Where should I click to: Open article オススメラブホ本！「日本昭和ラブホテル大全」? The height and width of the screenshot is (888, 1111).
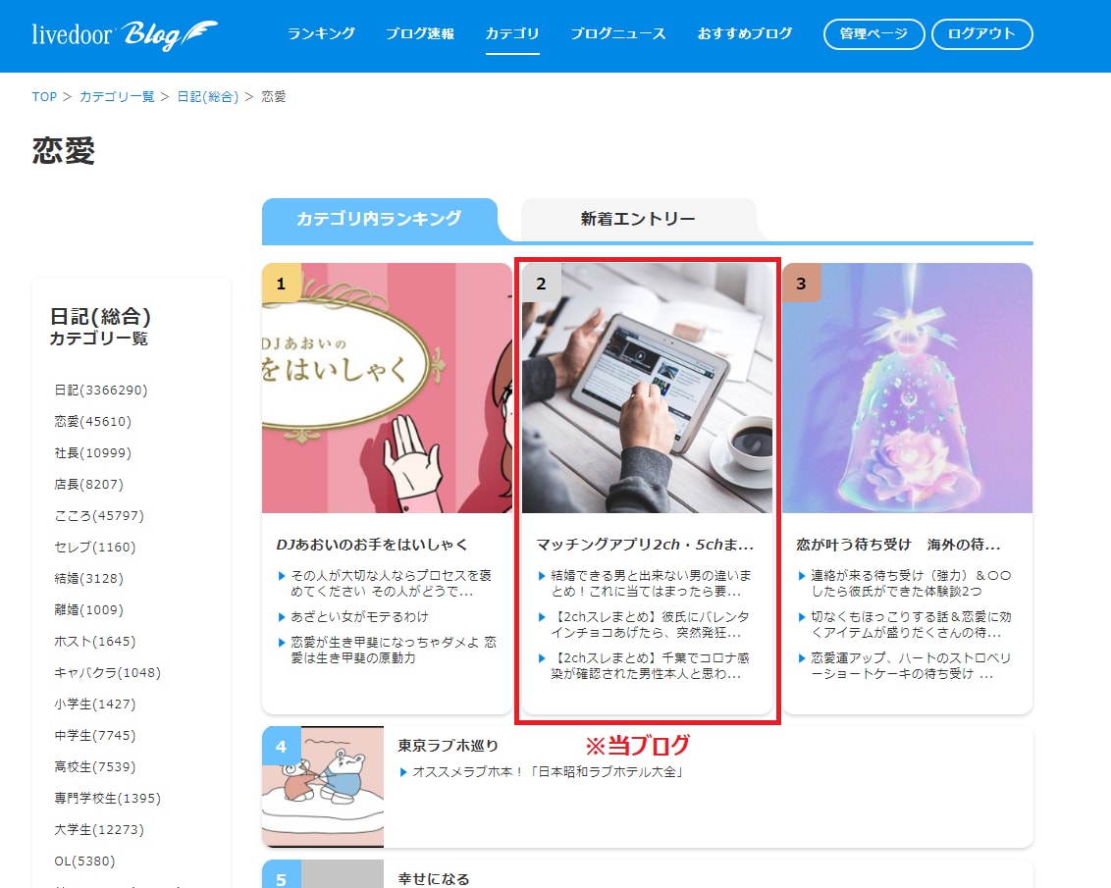[x=548, y=772]
